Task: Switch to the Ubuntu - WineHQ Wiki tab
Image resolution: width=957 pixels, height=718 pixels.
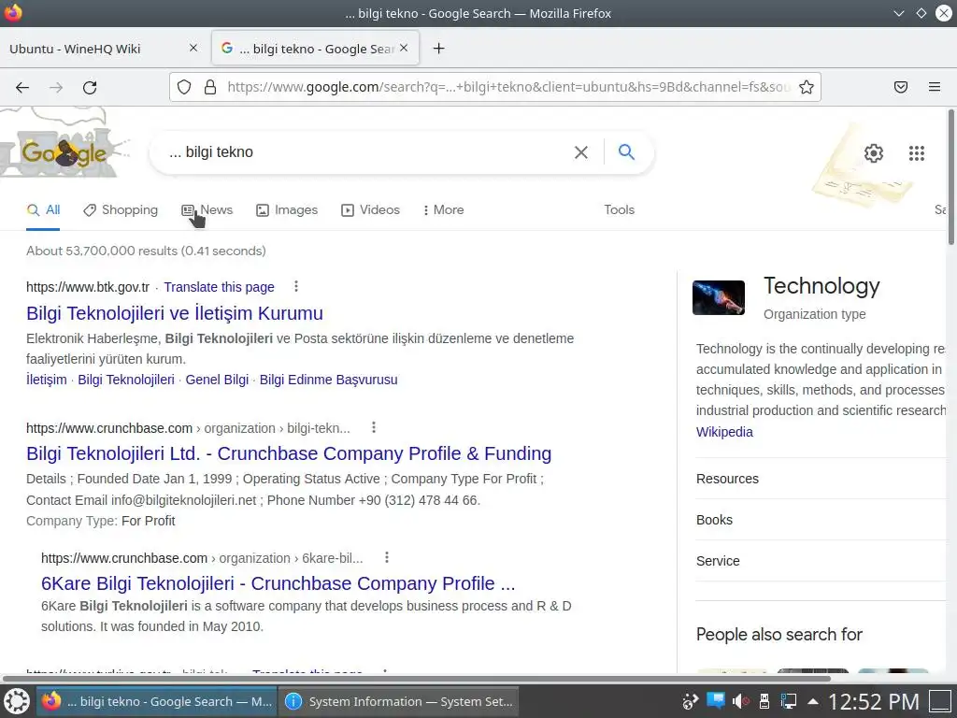Action: click(x=104, y=49)
